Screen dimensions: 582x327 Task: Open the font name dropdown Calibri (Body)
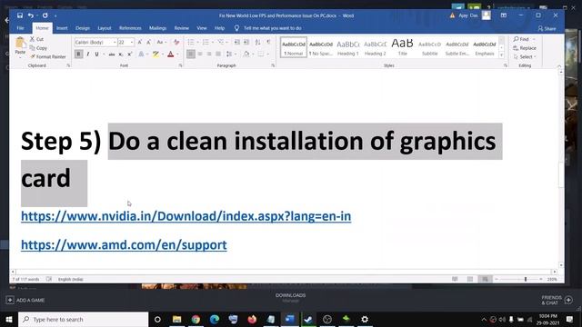click(x=115, y=43)
